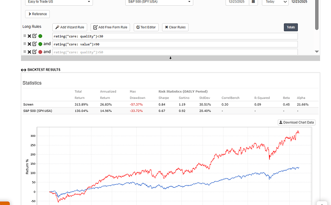Delete the core: value>90 rule
331x205 pixels.
(x=29, y=44)
